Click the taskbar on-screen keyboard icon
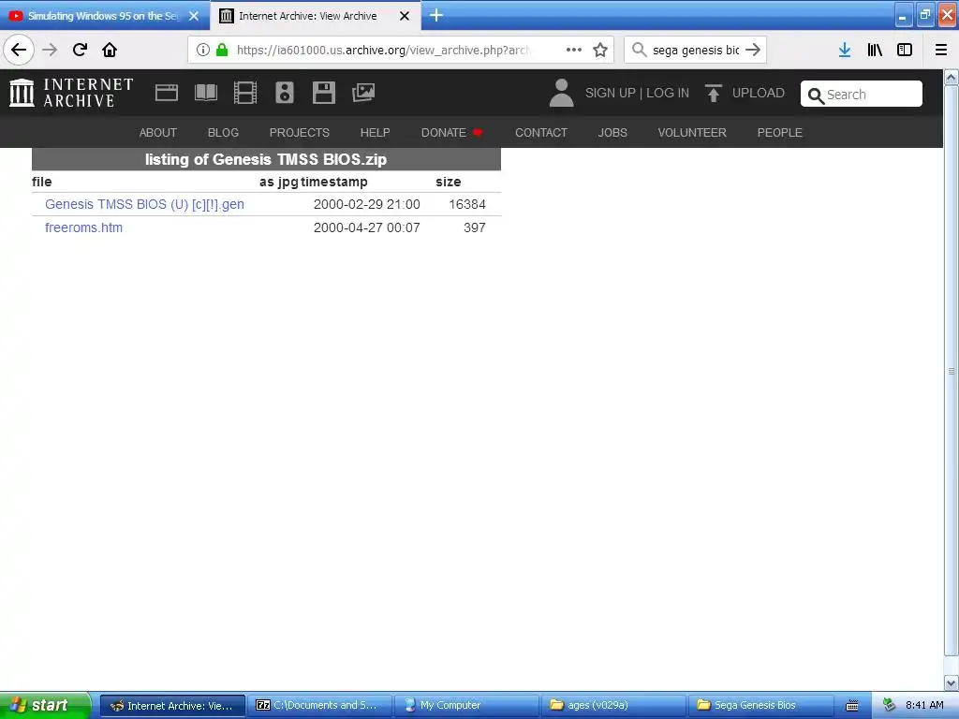 pos(852,706)
